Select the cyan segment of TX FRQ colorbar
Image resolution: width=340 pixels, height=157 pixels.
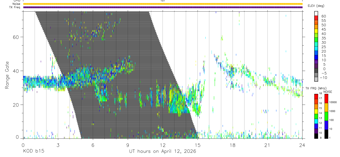(x=316, y=121)
